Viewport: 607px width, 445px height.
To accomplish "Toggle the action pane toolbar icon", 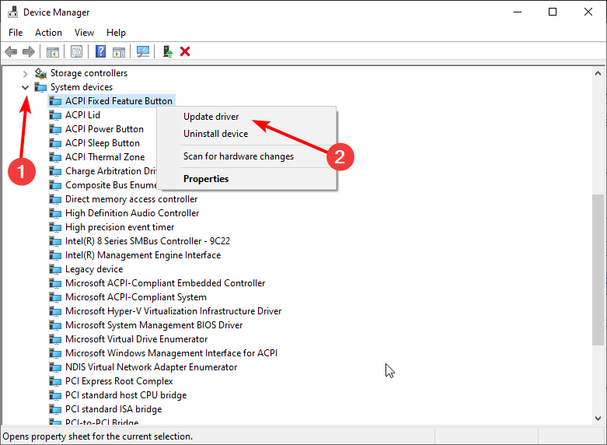I will (x=119, y=51).
